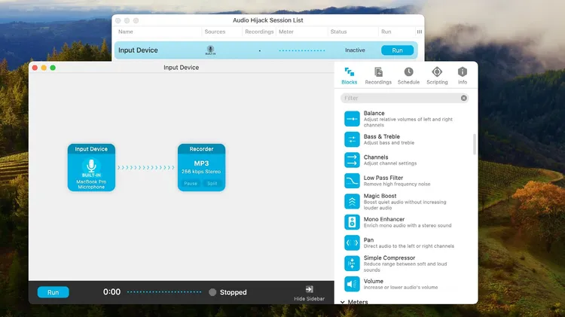Click the '256 kbps Stereo' label on Recorder
This screenshot has height=317, width=565.
click(x=201, y=172)
